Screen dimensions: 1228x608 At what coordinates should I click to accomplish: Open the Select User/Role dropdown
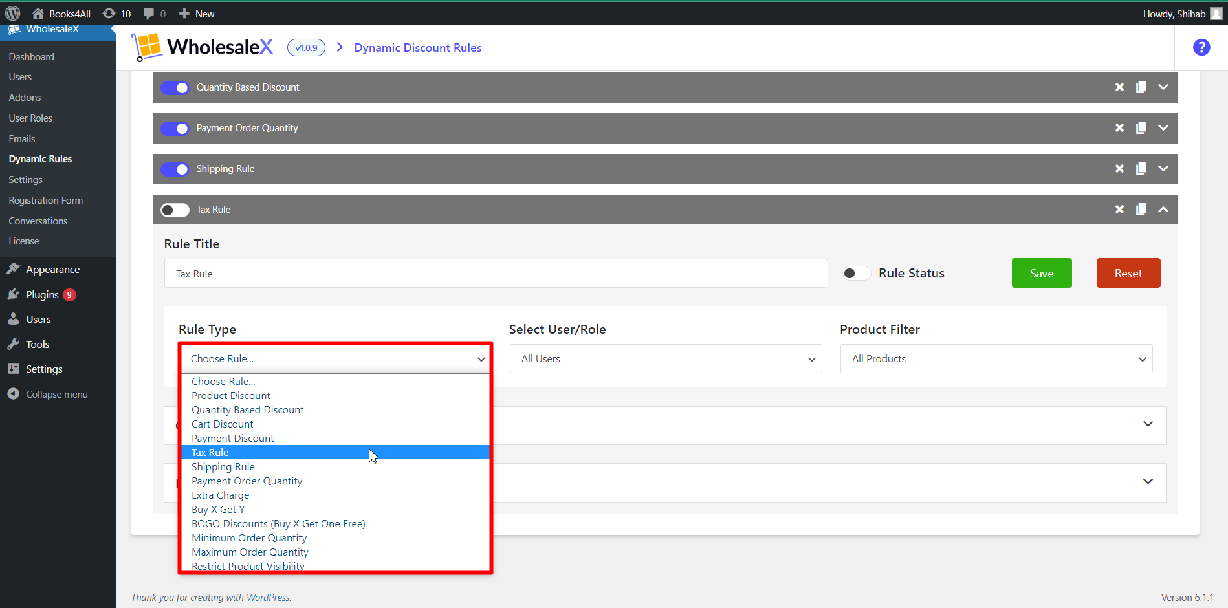click(666, 358)
